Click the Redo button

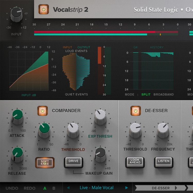(30, 188)
